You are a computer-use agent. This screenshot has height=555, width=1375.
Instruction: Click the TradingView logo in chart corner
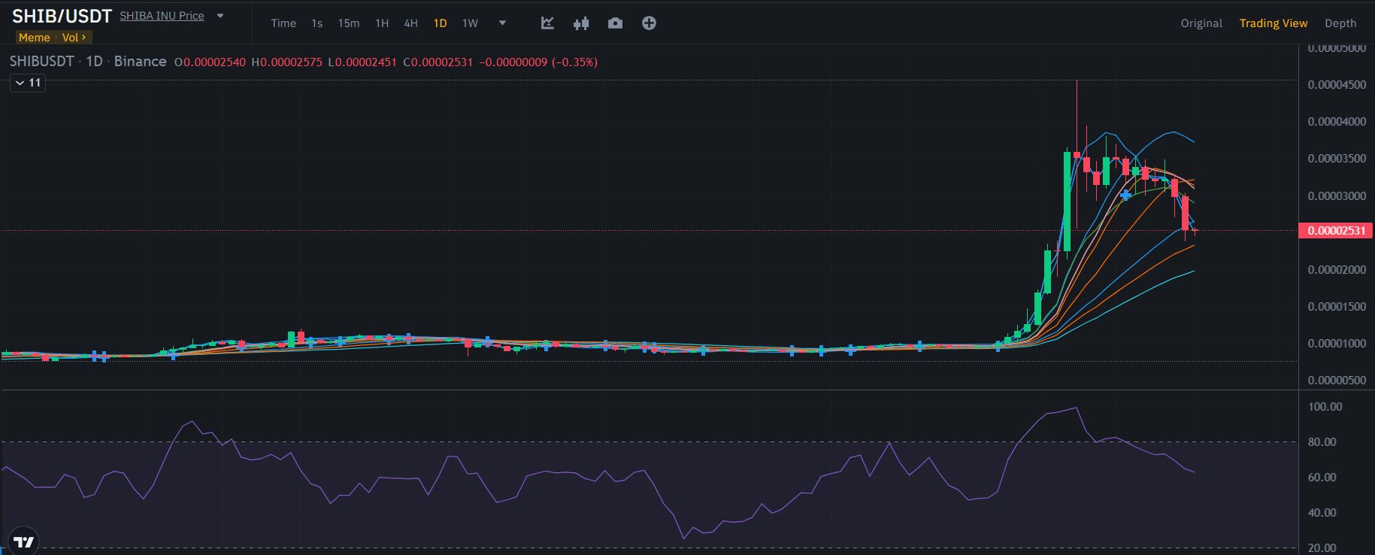coord(23,541)
